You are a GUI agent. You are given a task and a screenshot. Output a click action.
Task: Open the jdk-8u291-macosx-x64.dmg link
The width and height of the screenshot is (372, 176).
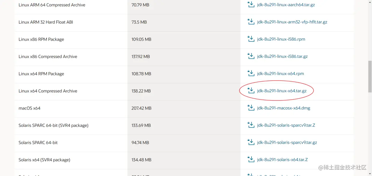pos(283,108)
